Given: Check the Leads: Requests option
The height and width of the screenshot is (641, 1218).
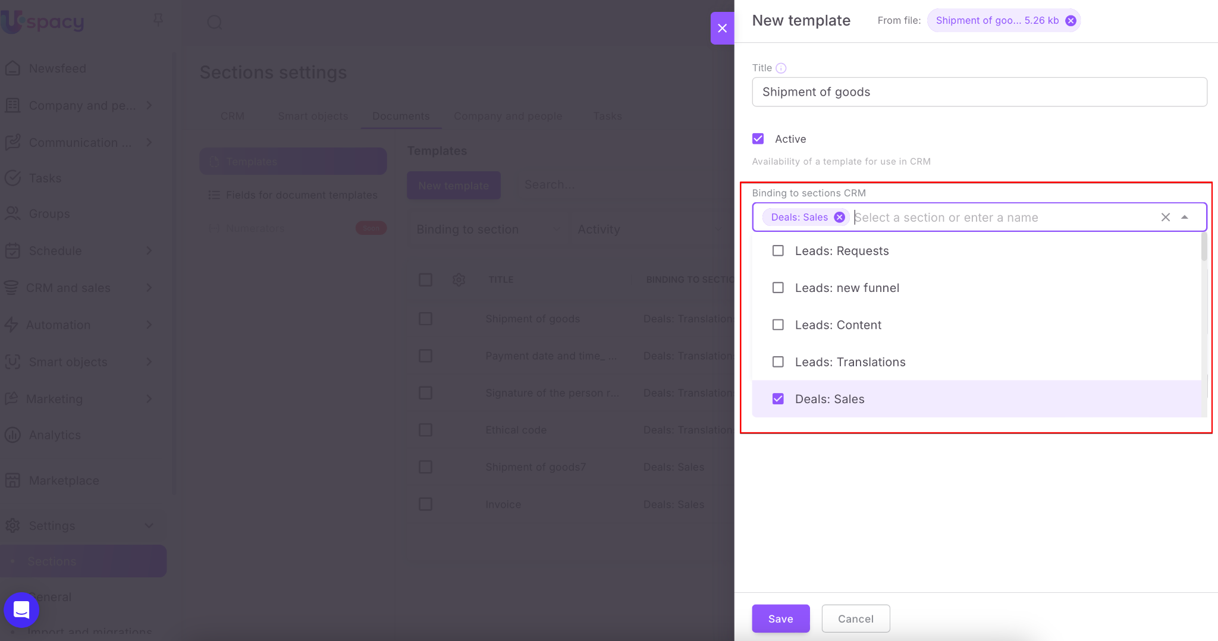Looking at the screenshot, I should (x=778, y=251).
